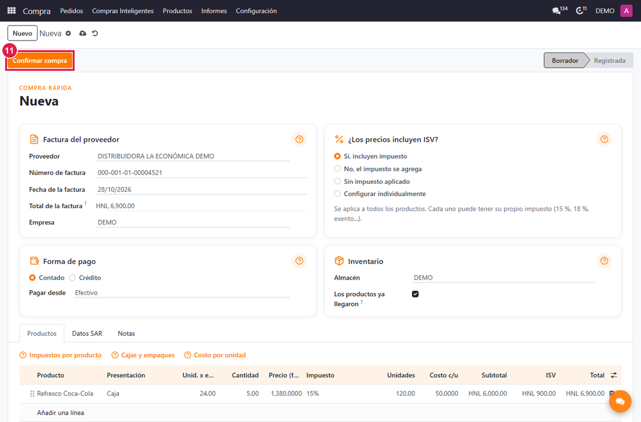Open 'Impuestos por producto' help link

[x=61, y=355]
